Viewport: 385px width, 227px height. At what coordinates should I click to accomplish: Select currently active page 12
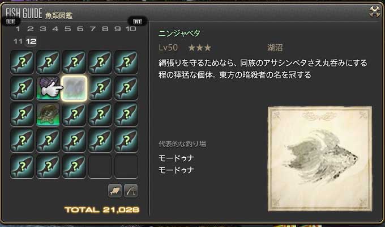pyautogui.click(x=31, y=41)
